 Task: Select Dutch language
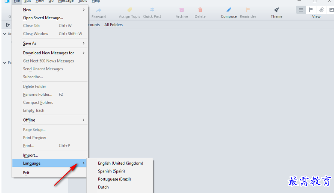tap(120, 187)
